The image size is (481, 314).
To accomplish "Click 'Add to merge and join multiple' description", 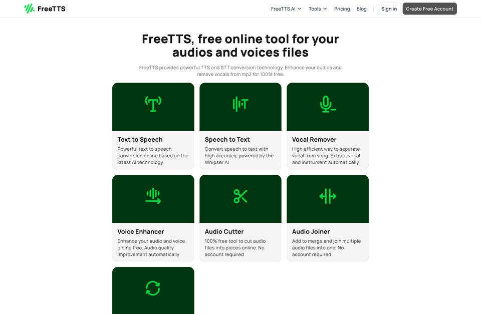I will coord(326,248).
